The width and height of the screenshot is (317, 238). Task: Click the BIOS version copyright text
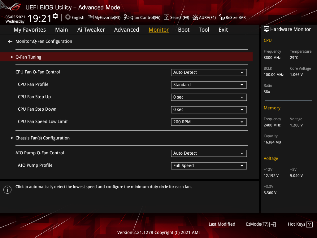coord(158,232)
